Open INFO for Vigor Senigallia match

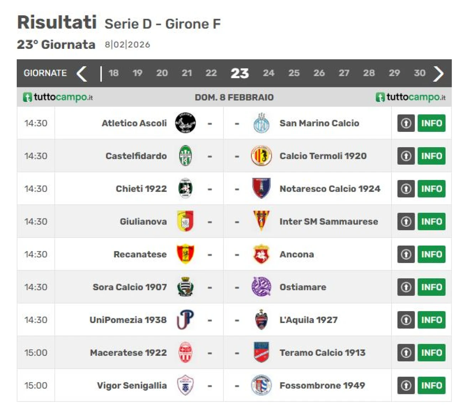pyautogui.click(x=431, y=385)
